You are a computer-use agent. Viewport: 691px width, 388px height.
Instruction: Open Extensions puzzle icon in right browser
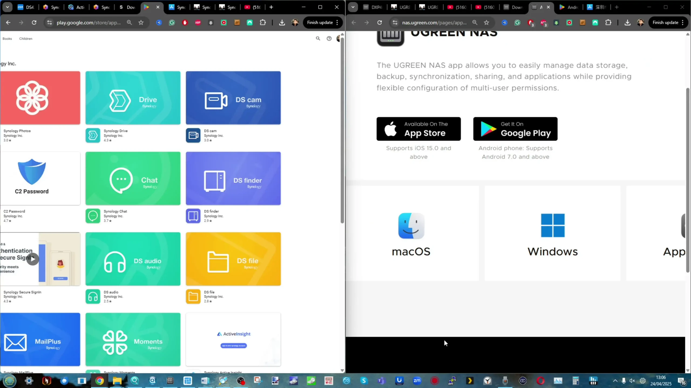coord(608,23)
